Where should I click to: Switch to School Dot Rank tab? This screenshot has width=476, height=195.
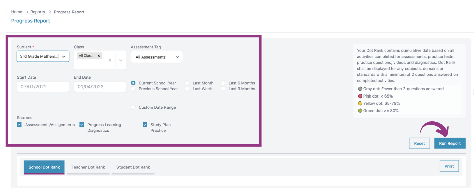[x=44, y=167]
